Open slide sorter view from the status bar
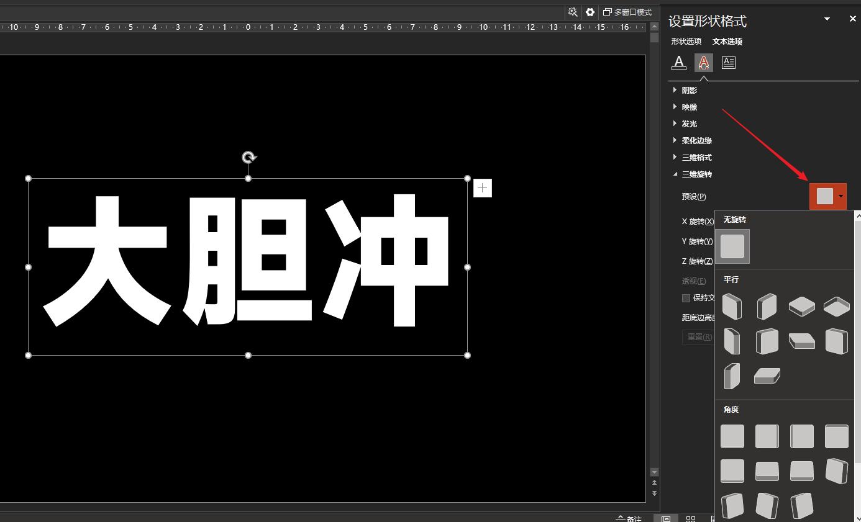Screen dimensions: 861x522 (x=690, y=519)
